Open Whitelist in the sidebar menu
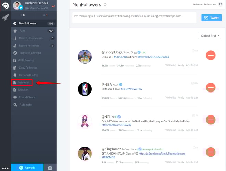 coord(22,83)
